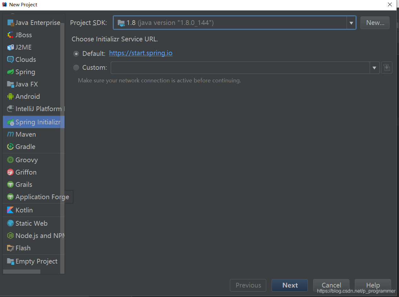The width and height of the screenshot is (399, 297).
Task: Select the Static Web label
Action: (x=32, y=223)
